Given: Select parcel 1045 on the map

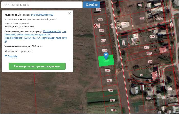Looking at the screenshot, I should coord(152,37).
